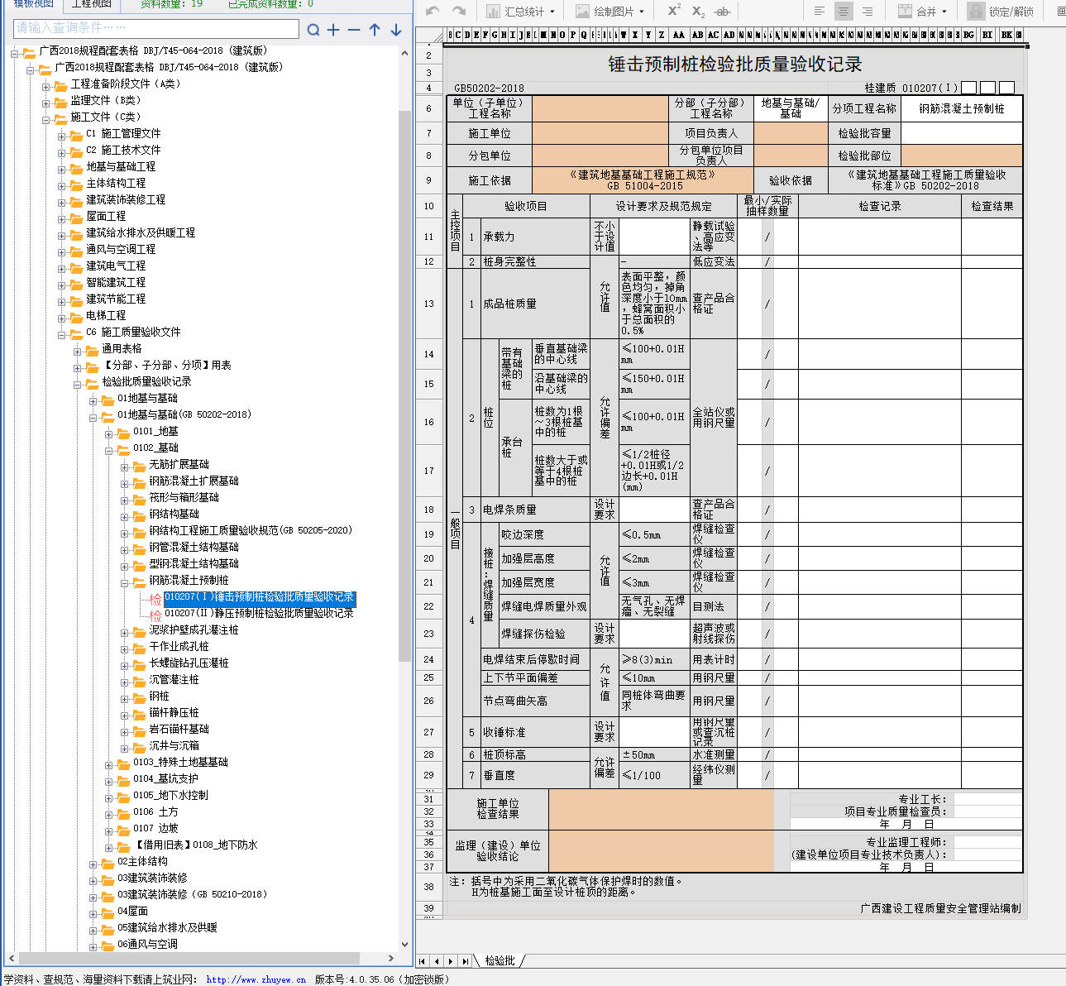This screenshot has height=986, width=1066.
Task: Collapse 0102_基础 node
Action: click(109, 449)
